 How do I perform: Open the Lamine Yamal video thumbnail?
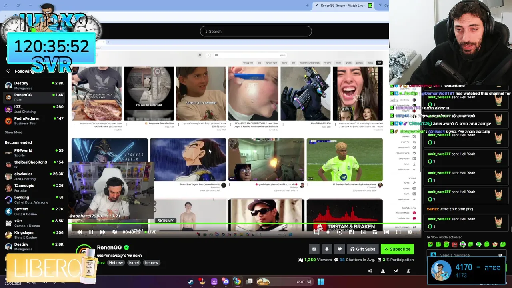[345, 160]
